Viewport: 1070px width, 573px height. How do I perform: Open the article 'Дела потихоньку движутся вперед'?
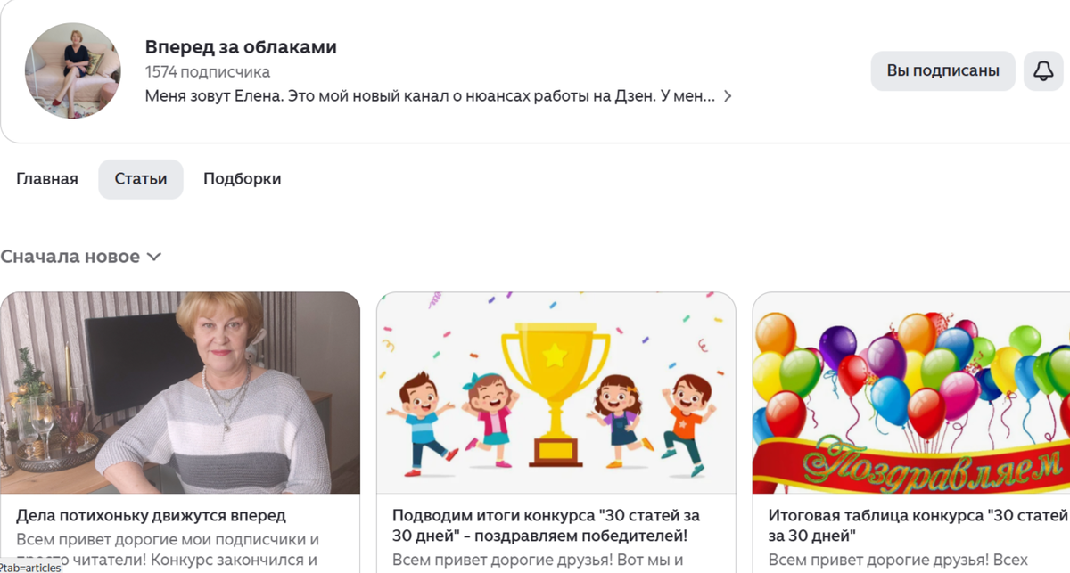click(151, 515)
